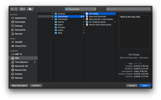Select the Documents folder in the column
Image resolution: width=161 pixels, height=100 pixels.
coord(69,16)
